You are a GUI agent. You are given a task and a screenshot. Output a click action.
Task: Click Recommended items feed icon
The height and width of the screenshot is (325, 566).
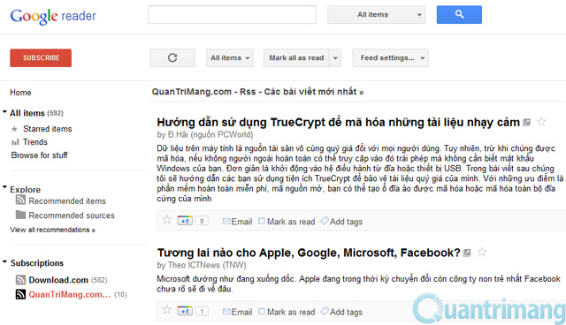click(x=20, y=200)
